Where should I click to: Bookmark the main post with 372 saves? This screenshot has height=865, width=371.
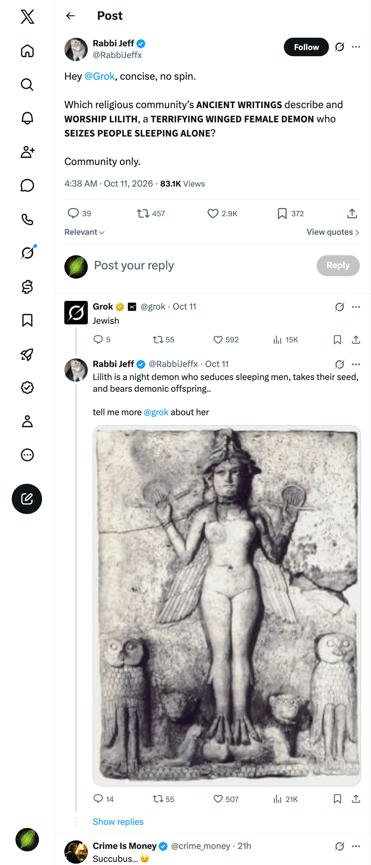coord(290,213)
